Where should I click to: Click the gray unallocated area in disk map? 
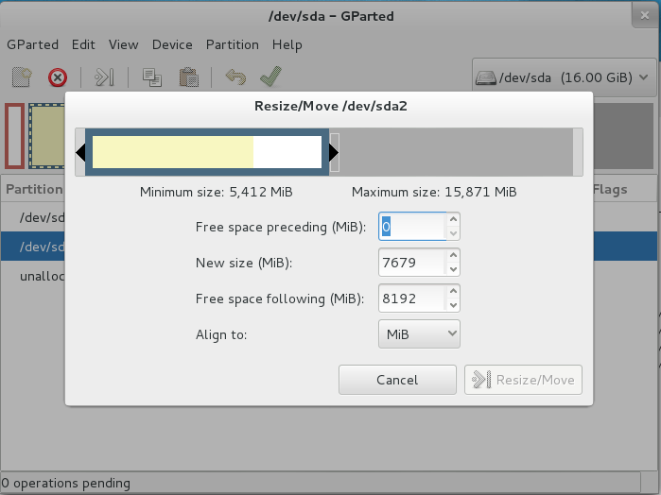[x=623, y=136]
